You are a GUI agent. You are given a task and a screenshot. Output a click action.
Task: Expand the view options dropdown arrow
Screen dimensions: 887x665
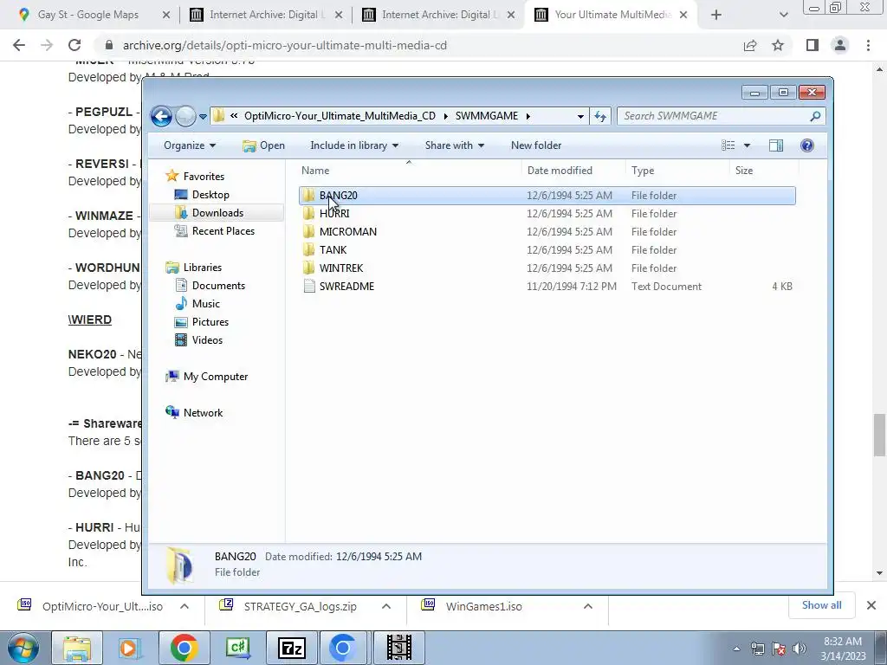tap(747, 145)
